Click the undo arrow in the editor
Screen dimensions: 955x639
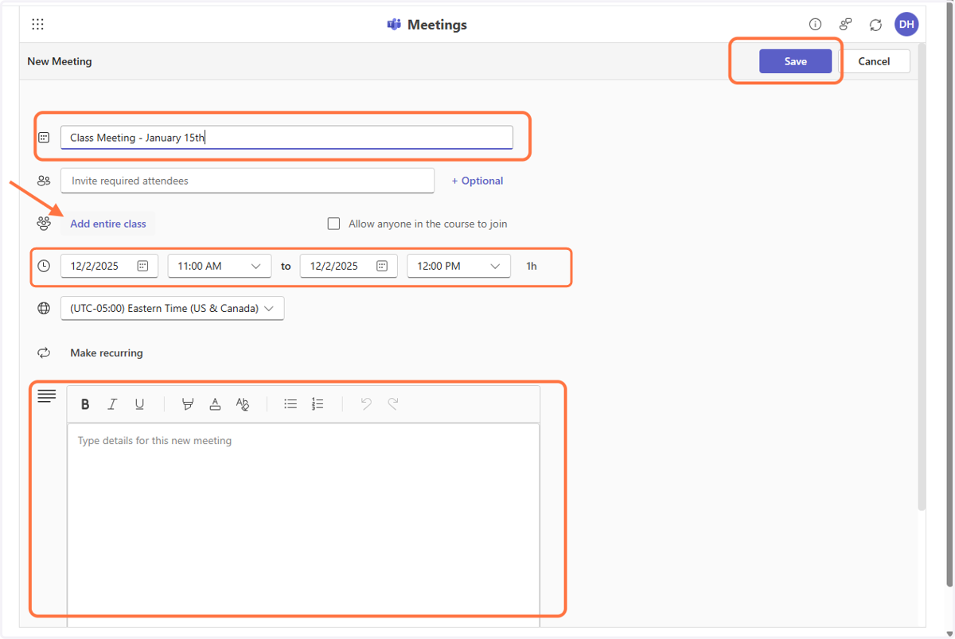[366, 404]
